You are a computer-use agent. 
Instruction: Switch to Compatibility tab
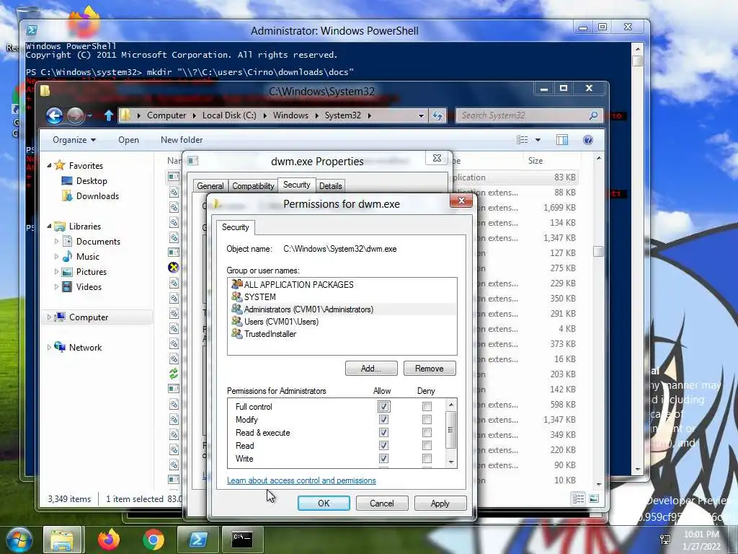pos(253,186)
